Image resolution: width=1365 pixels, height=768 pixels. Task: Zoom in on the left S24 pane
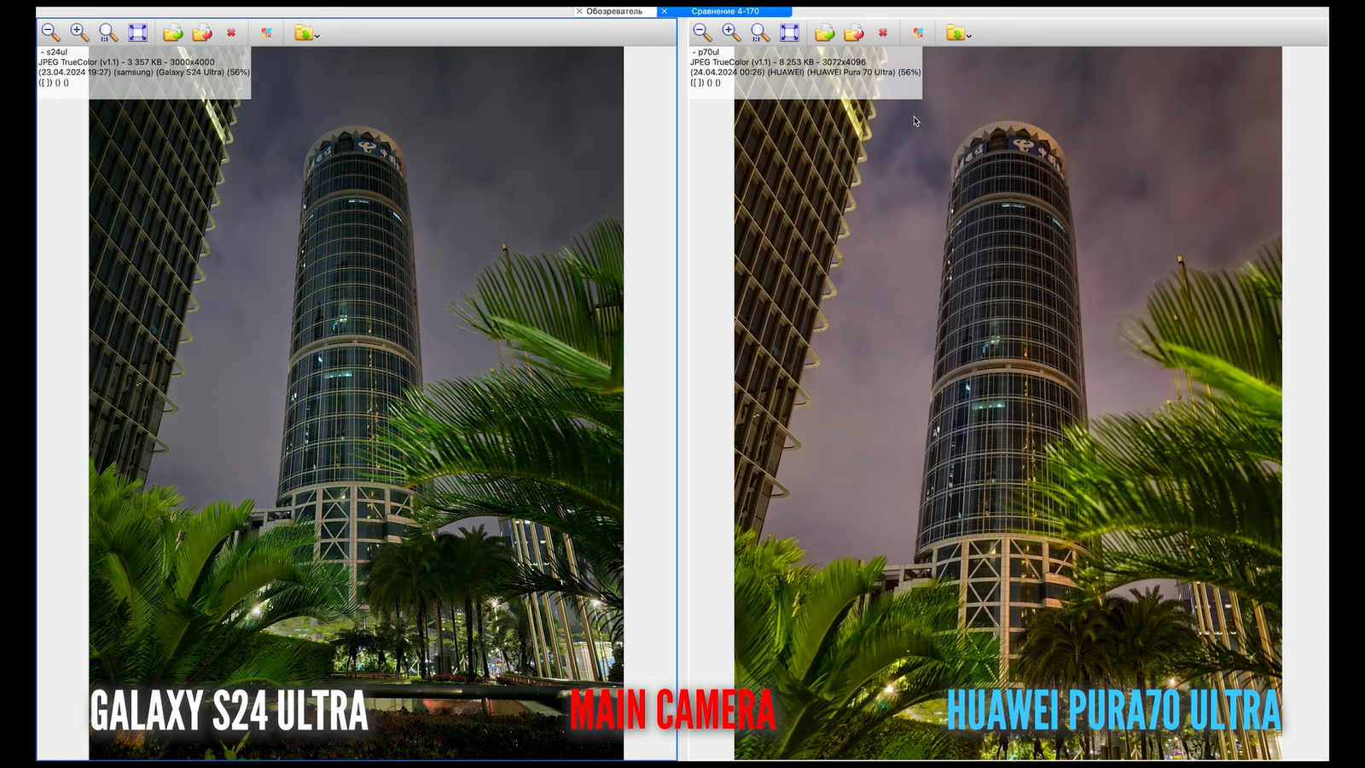tap(79, 32)
